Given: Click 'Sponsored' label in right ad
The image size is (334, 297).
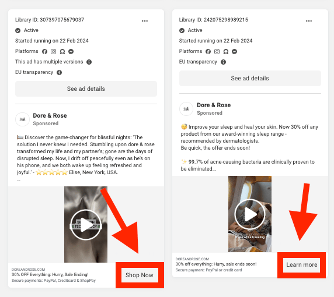Looking at the screenshot, I should coord(210,113).
